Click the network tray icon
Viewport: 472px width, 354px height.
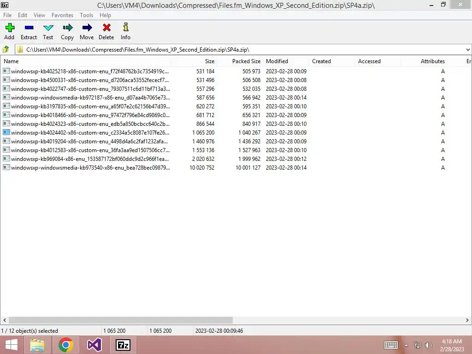[417, 345]
